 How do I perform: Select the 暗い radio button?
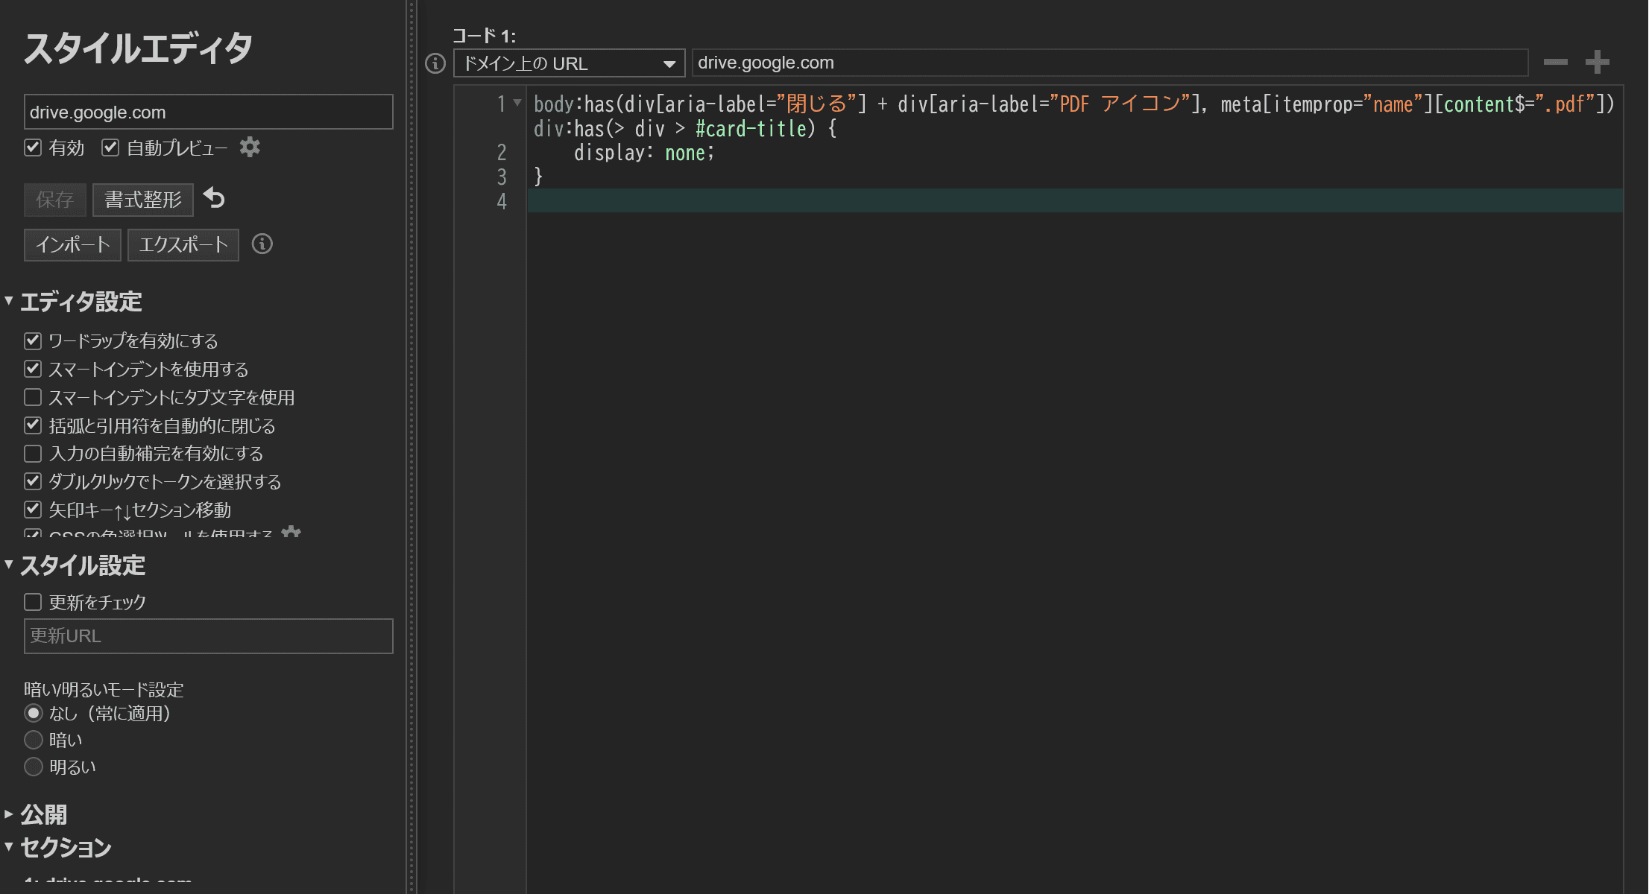tap(34, 740)
